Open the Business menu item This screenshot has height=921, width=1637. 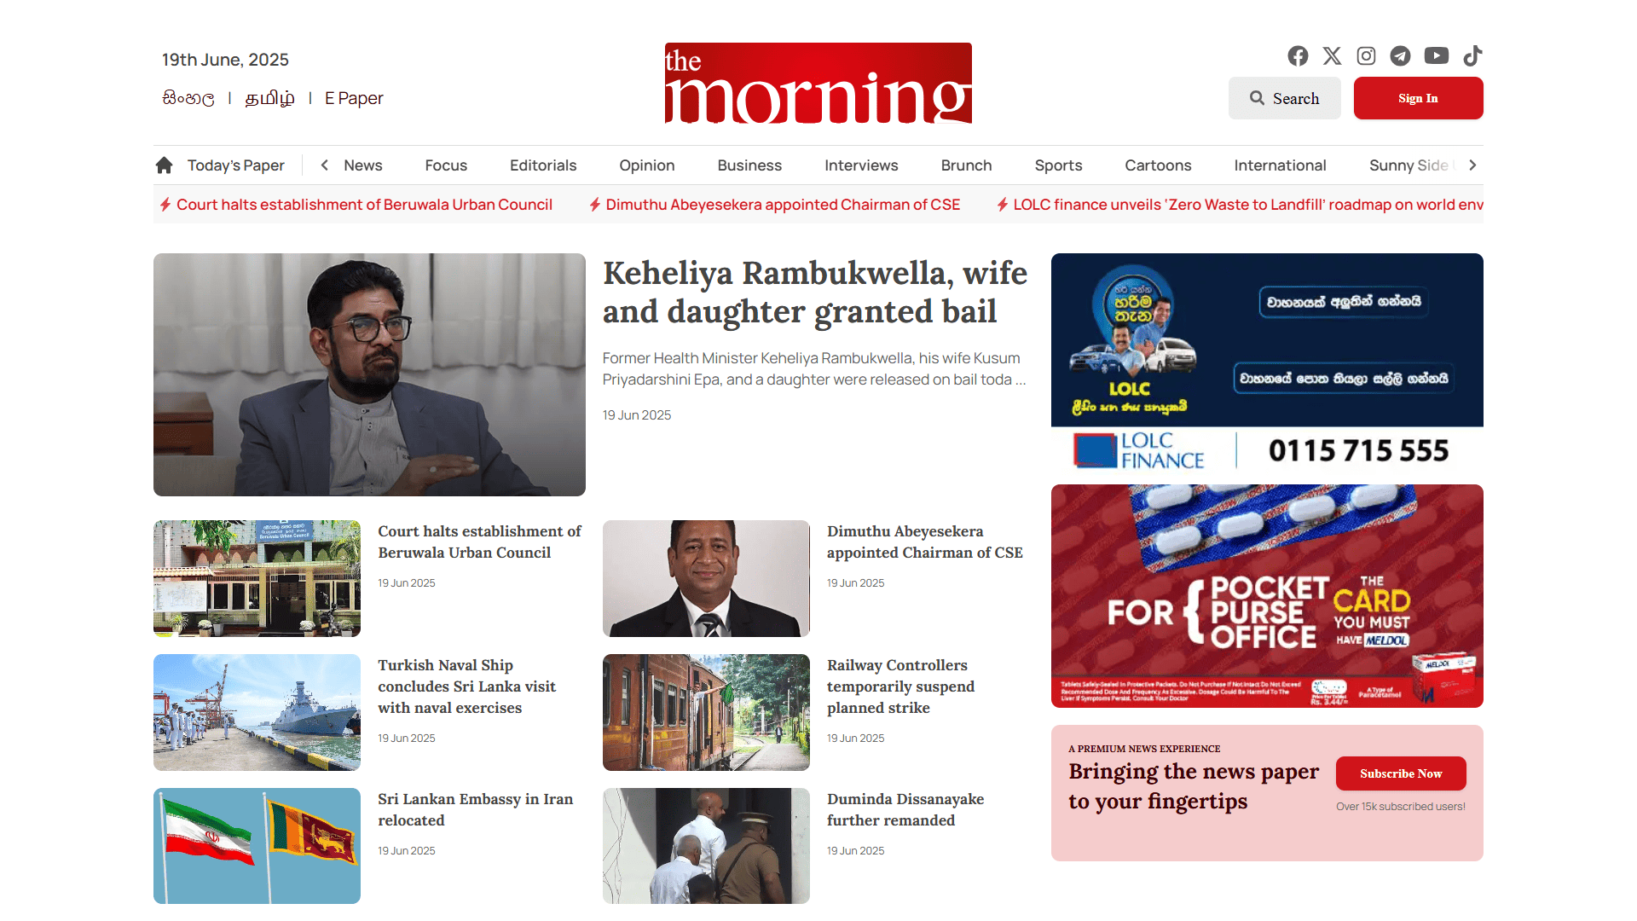749,165
